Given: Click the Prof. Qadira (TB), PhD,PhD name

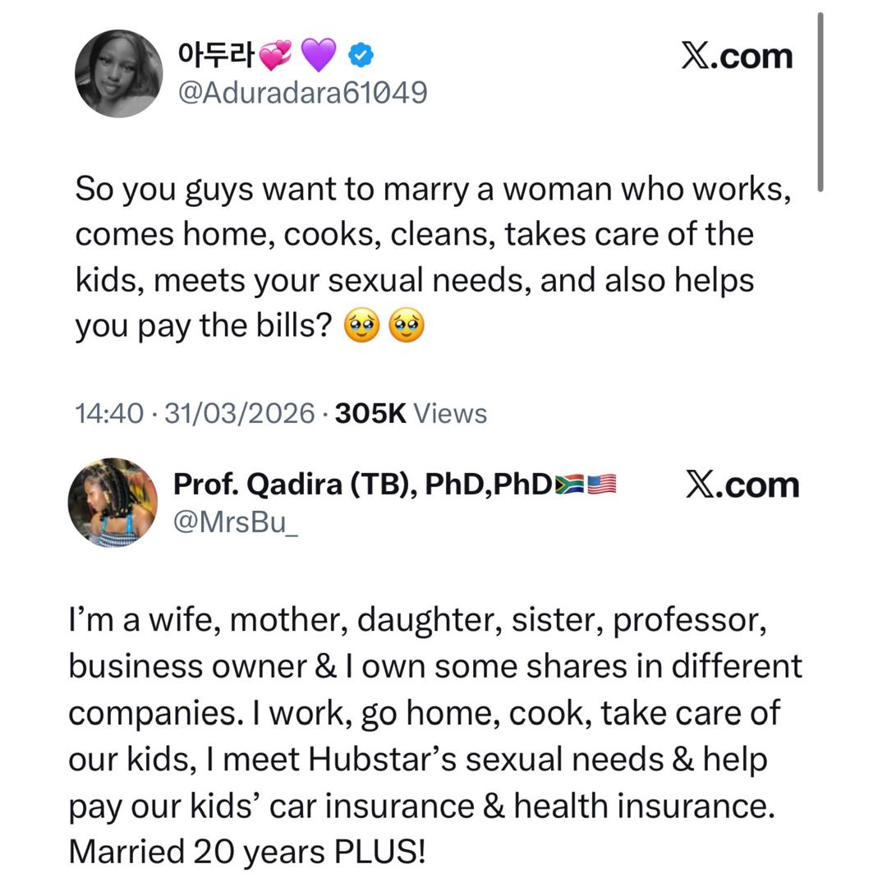Looking at the screenshot, I should click(362, 485).
